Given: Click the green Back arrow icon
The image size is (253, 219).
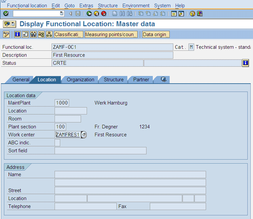Looking at the screenshot, I should tap(89, 14).
